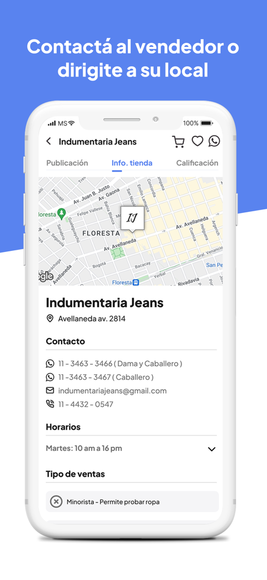Image resolution: width=267 pixels, height=580 pixels.
Task: Tap the FLORESTA label on the map
Action: pos(101,233)
